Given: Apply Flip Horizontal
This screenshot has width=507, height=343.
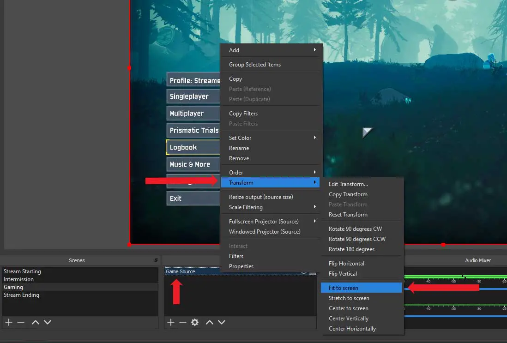Looking at the screenshot, I should (x=362, y=264).
